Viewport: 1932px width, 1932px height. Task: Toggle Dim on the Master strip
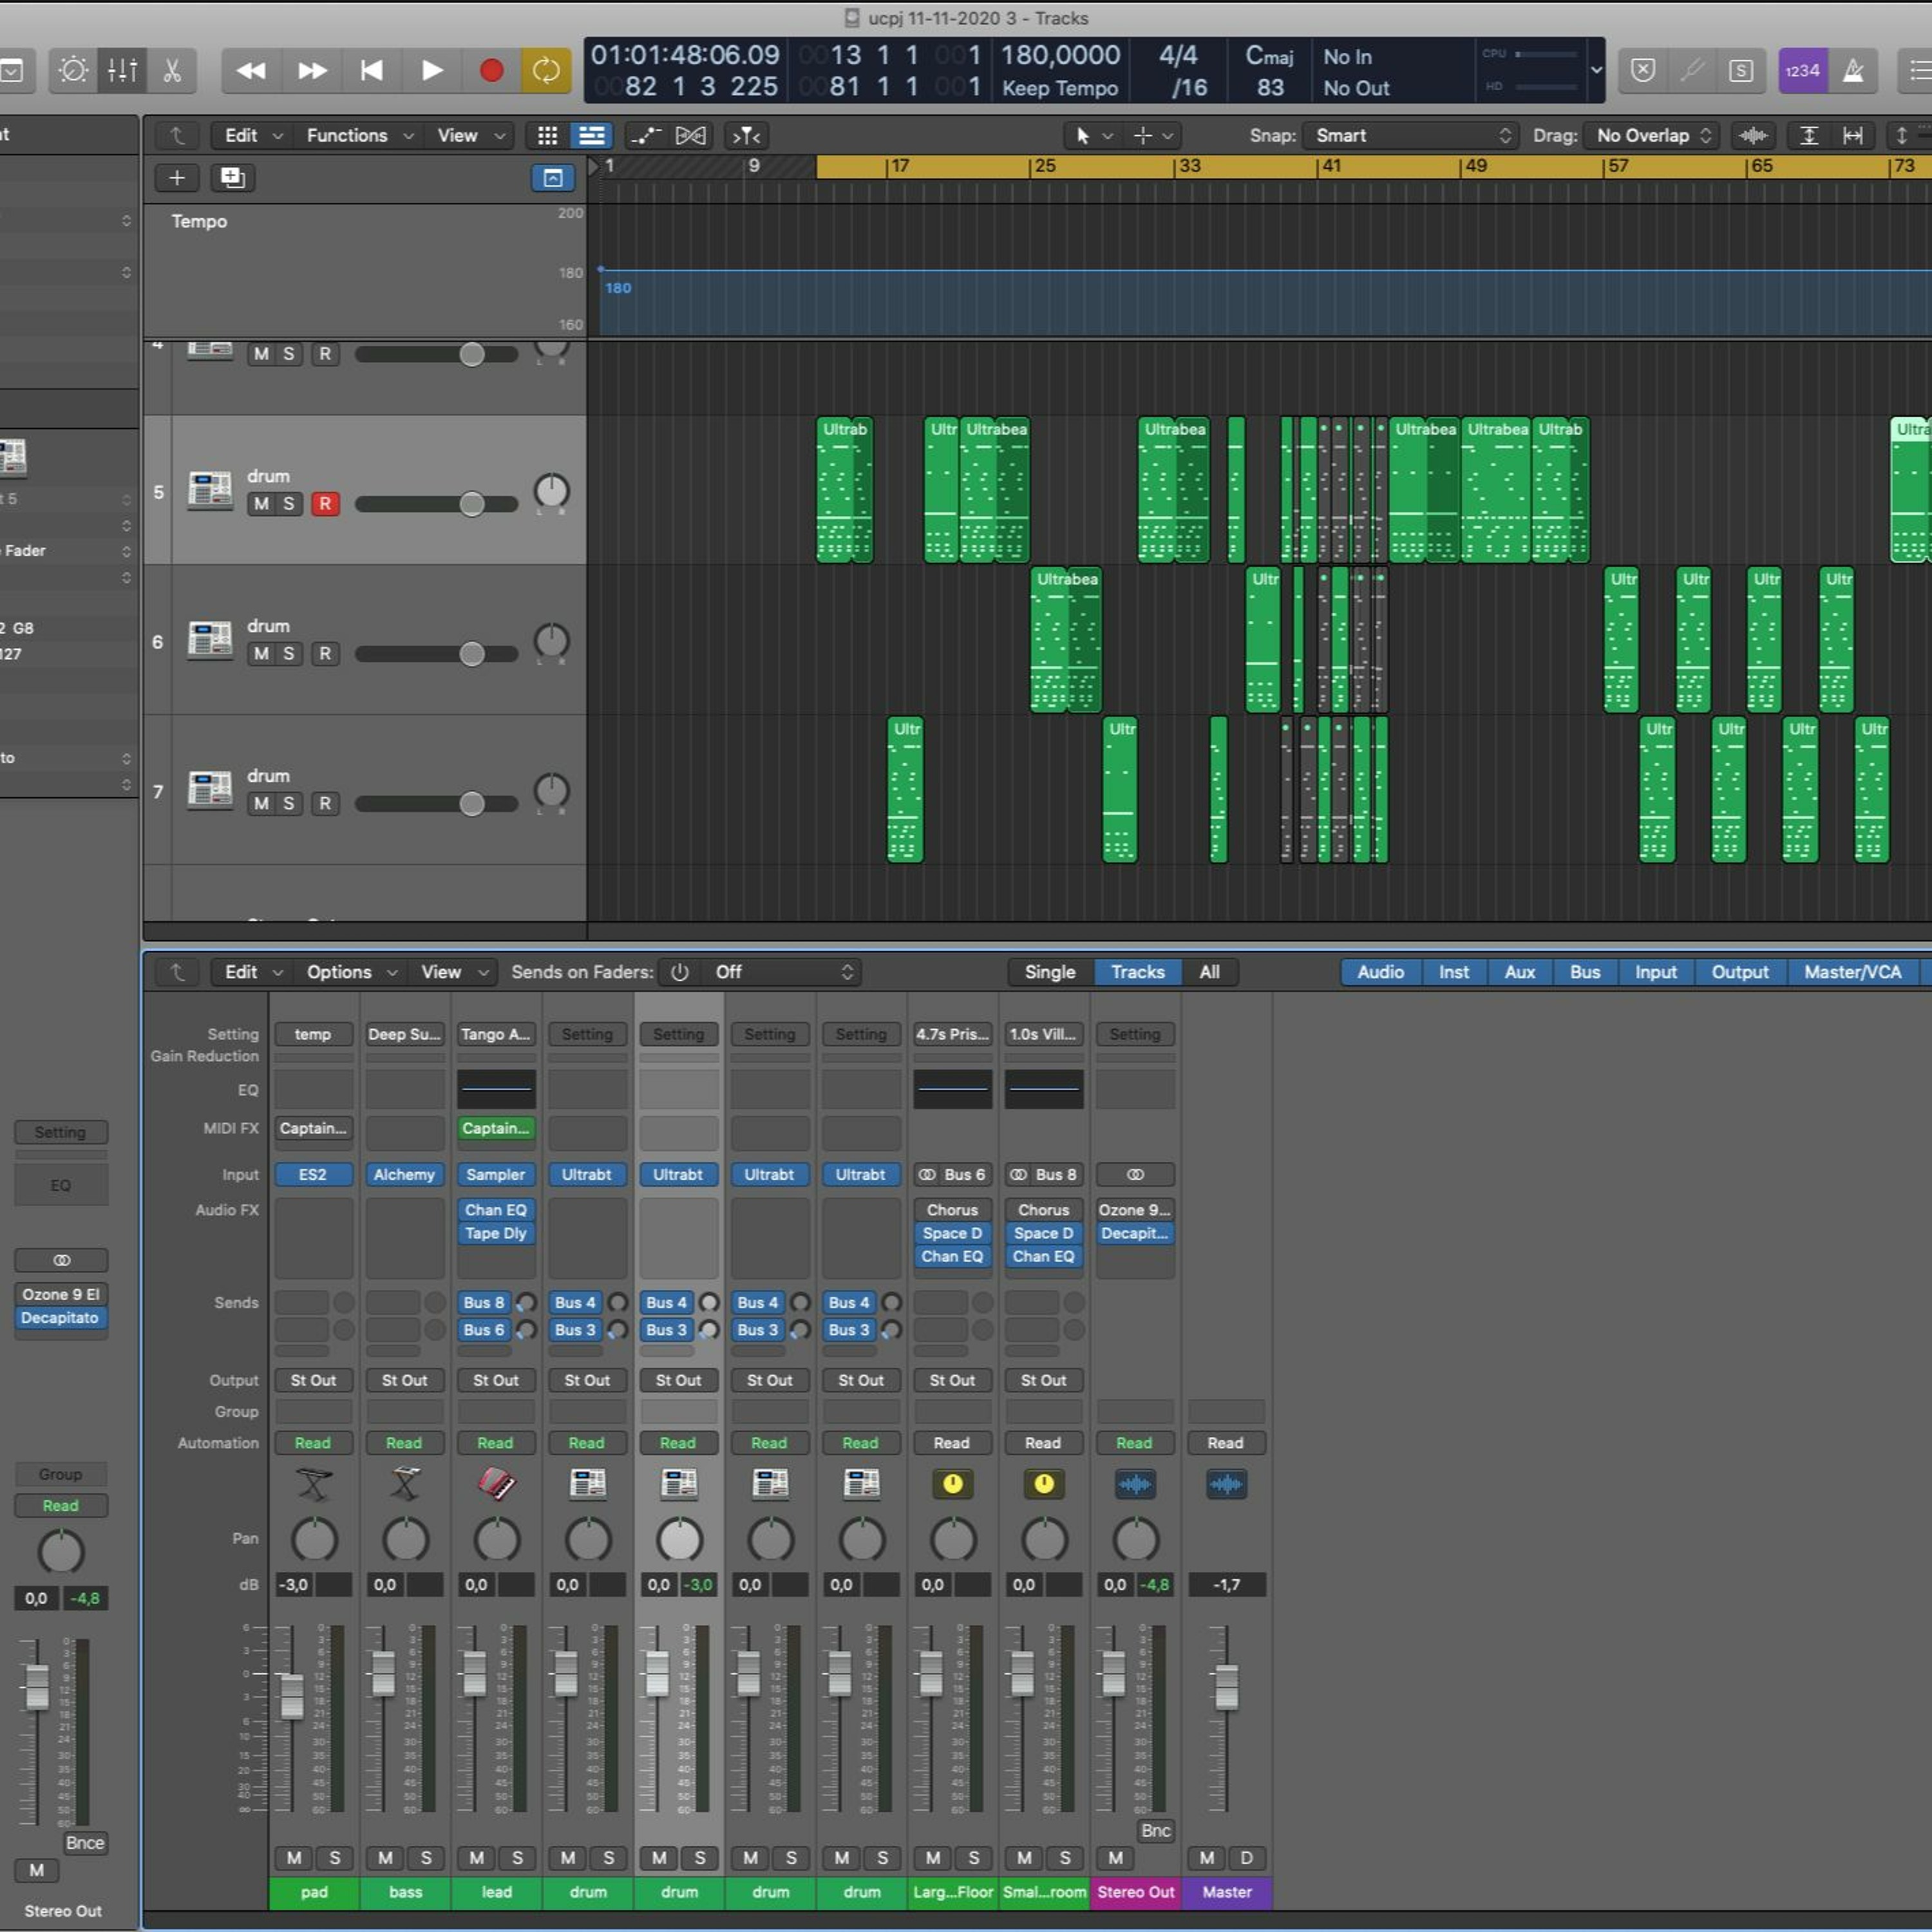click(1246, 1858)
